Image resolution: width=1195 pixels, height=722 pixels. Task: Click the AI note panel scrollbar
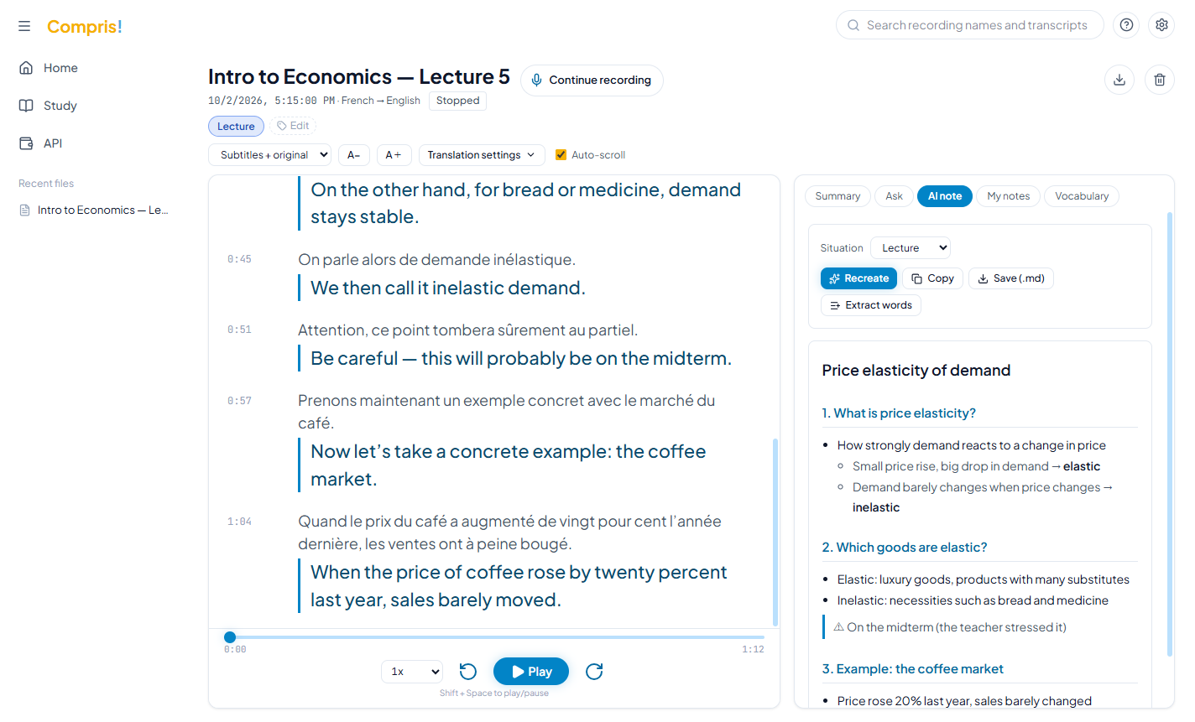tap(1170, 434)
